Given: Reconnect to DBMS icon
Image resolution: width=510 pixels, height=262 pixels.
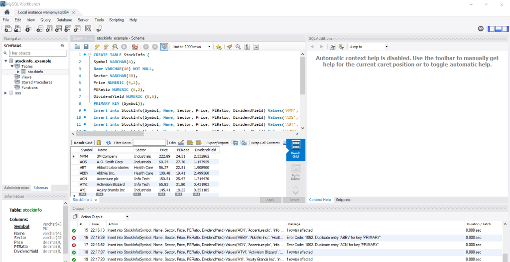Looking at the screenshot, I should tap(99, 28).
